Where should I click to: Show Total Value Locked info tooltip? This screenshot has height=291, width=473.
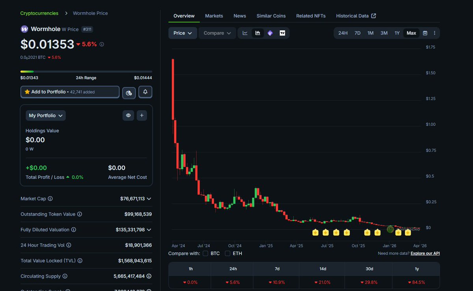(x=80, y=261)
